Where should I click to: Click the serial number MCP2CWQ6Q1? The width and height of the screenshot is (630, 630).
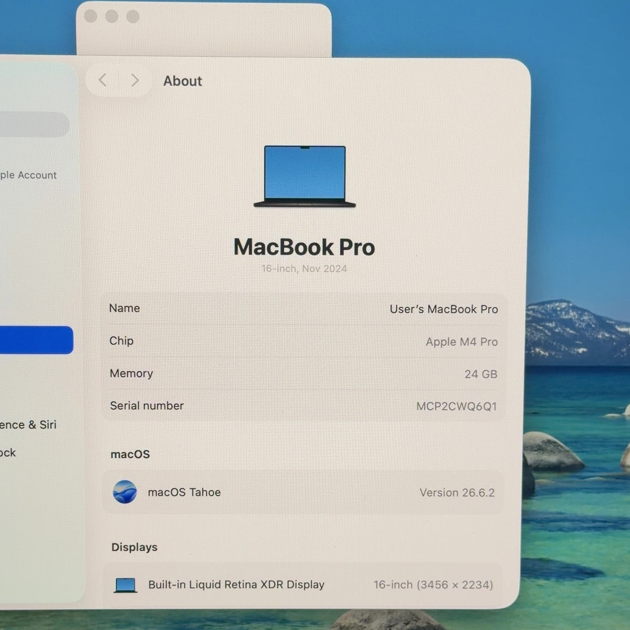click(456, 406)
